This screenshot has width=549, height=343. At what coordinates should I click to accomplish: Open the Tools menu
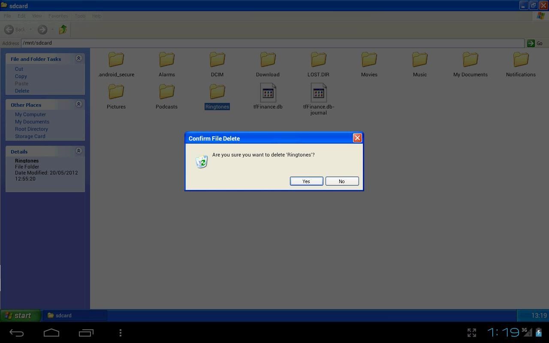[x=80, y=15]
